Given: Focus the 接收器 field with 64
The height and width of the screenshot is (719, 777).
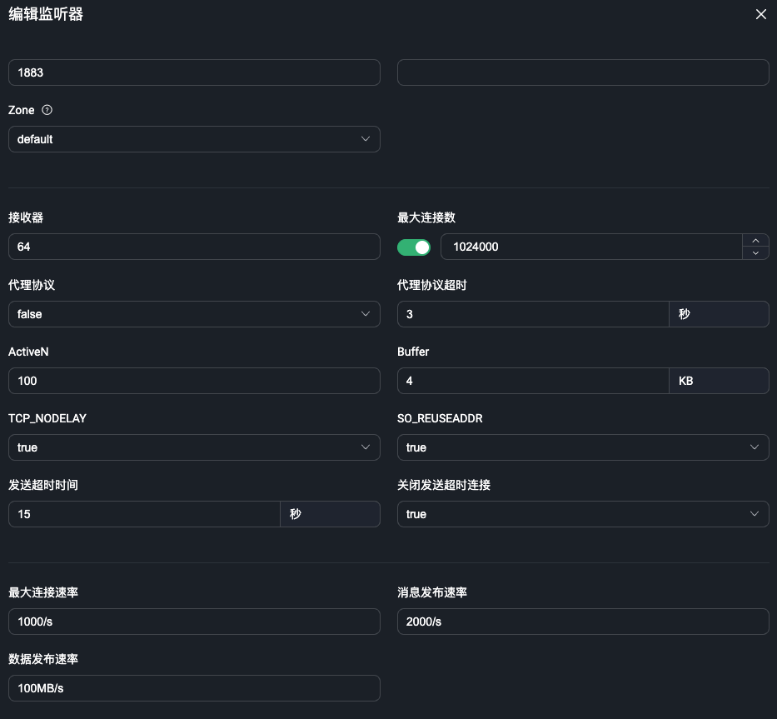Looking at the screenshot, I should click(x=194, y=247).
